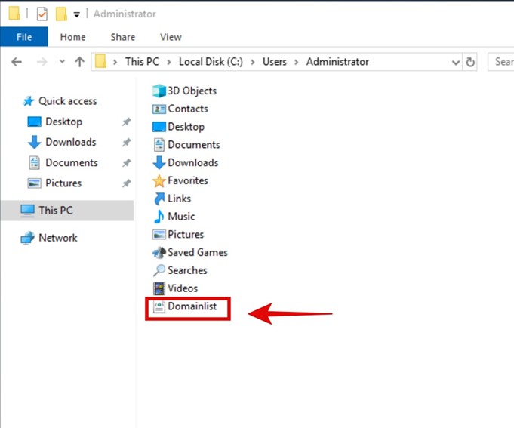Select the Domainlist file icon
This screenshot has height=428, width=514.
pos(159,307)
